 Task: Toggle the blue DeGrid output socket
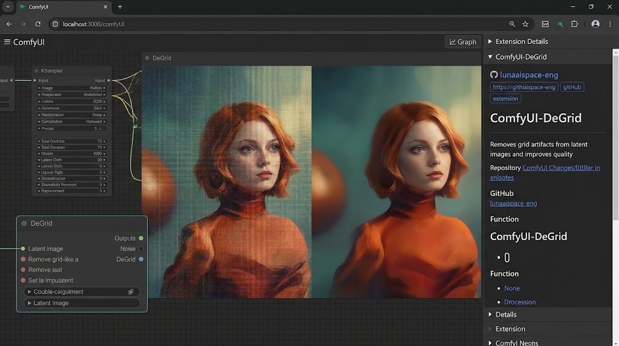(x=141, y=259)
